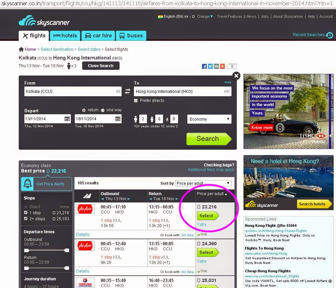Share via Twitter icon
This screenshot has height=288, width=336.
click(210, 66)
